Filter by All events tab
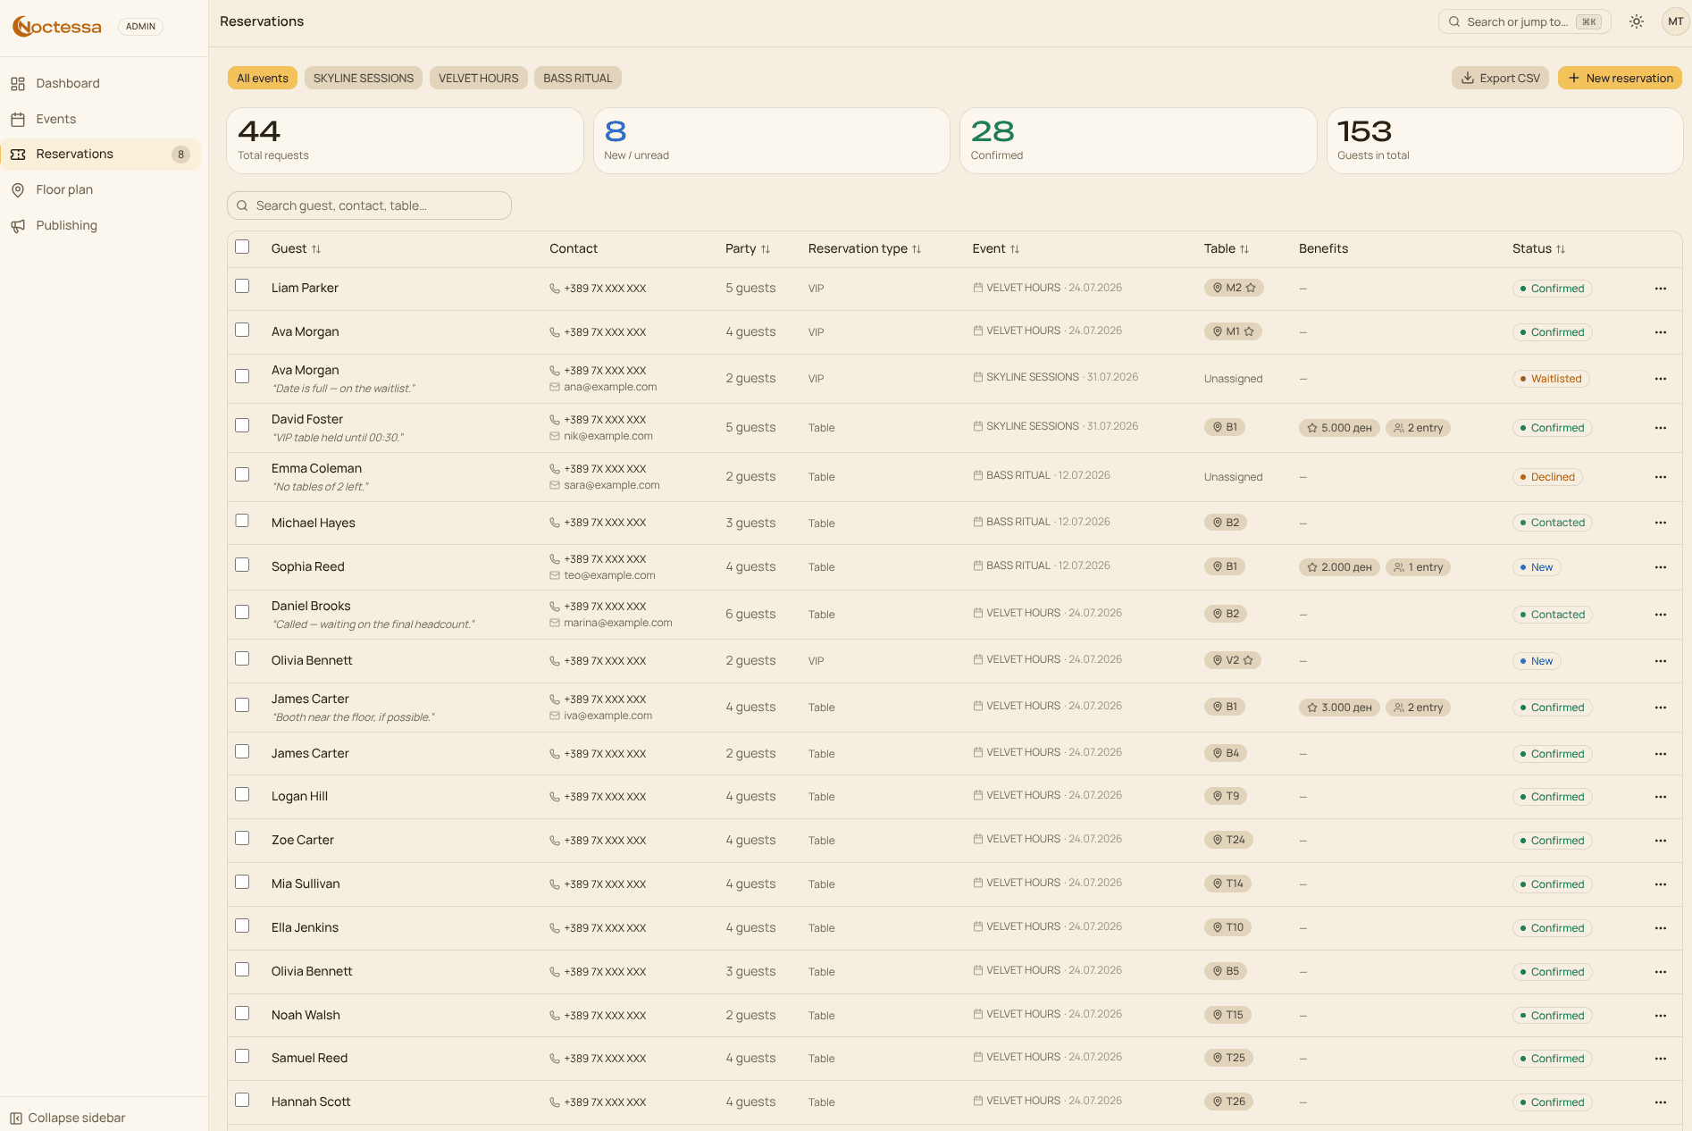Image resolution: width=1692 pixels, height=1131 pixels. (x=263, y=78)
